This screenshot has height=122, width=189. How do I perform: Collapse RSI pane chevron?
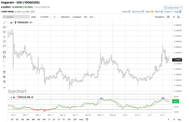tap(170, 97)
